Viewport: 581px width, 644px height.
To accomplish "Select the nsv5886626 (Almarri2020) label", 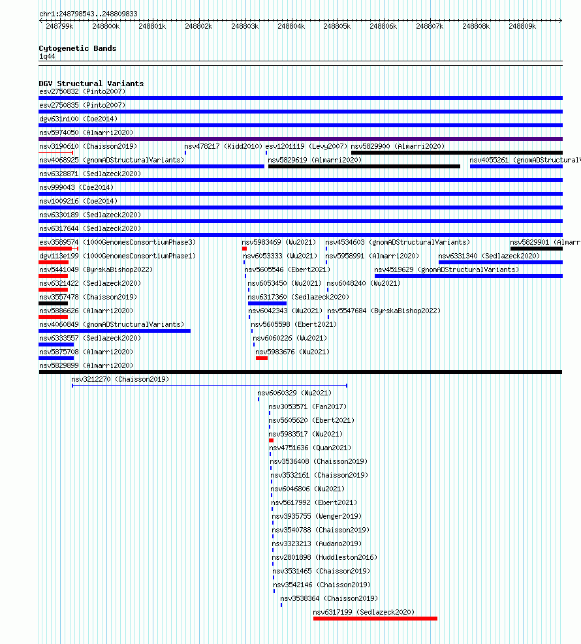I will tap(86, 311).
